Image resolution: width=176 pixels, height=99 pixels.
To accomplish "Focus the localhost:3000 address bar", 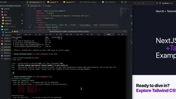I will [x=167, y=3].
